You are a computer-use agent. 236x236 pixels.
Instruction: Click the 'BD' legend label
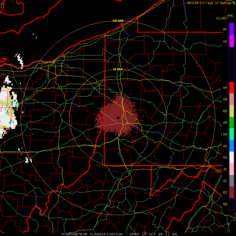[x=225, y=111]
